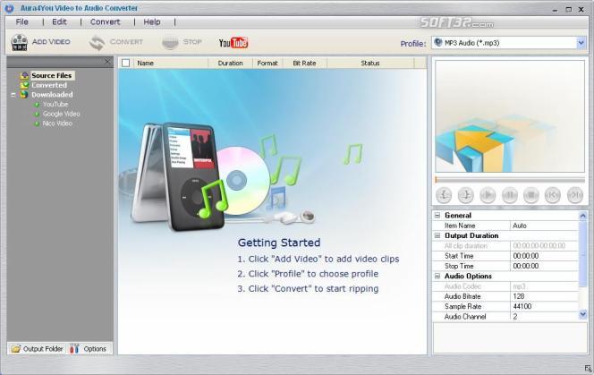Toggle the select-all checkbox in list header
The width and height of the screenshot is (594, 375).
coord(126,63)
